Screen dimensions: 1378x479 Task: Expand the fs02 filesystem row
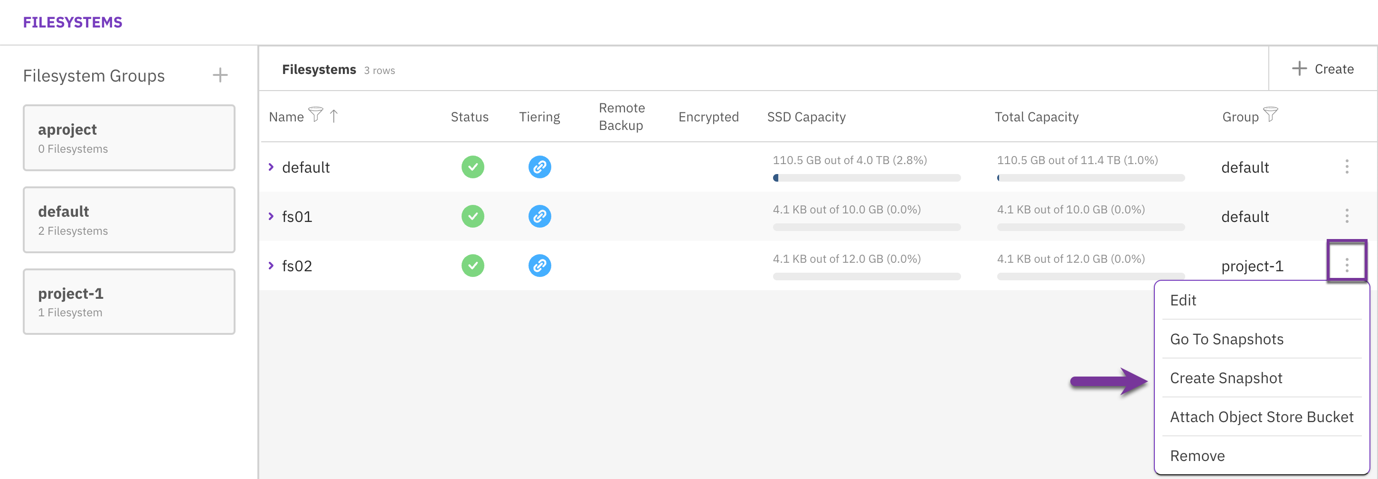coord(271,266)
